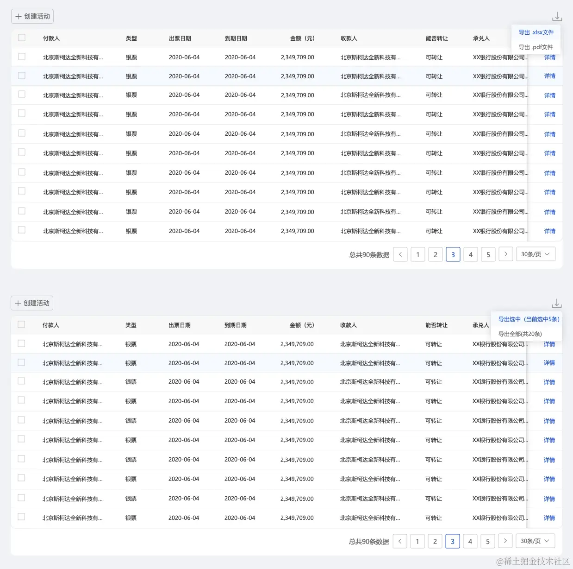Open the 30条/页 dropdown under lower table
Image resolution: width=573 pixels, height=569 pixels.
click(x=535, y=541)
